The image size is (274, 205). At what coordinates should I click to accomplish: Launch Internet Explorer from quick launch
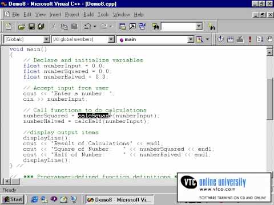(x=34, y=199)
